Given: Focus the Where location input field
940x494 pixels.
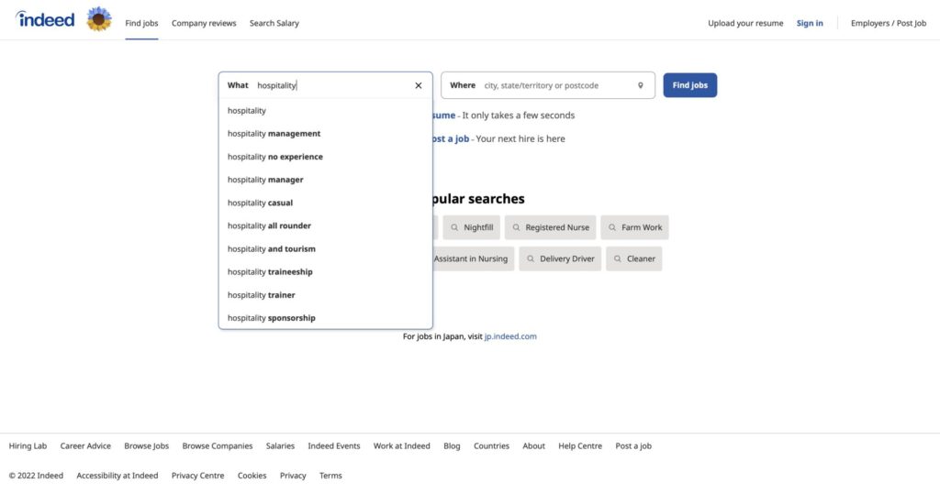Looking at the screenshot, I should 548,85.
